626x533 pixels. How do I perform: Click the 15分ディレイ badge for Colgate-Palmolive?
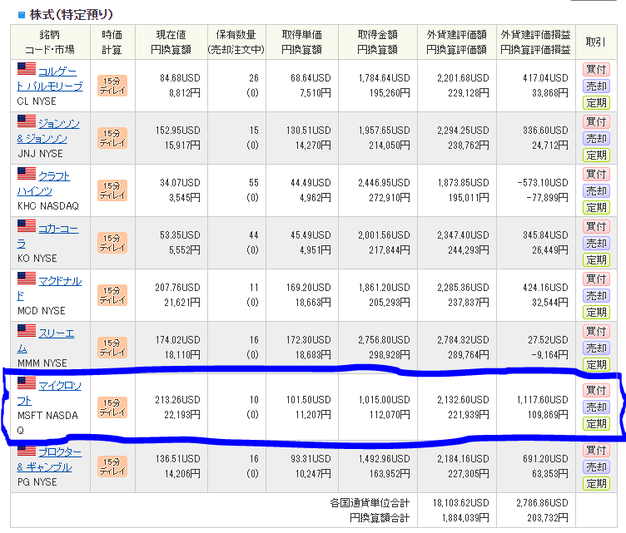tap(112, 86)
